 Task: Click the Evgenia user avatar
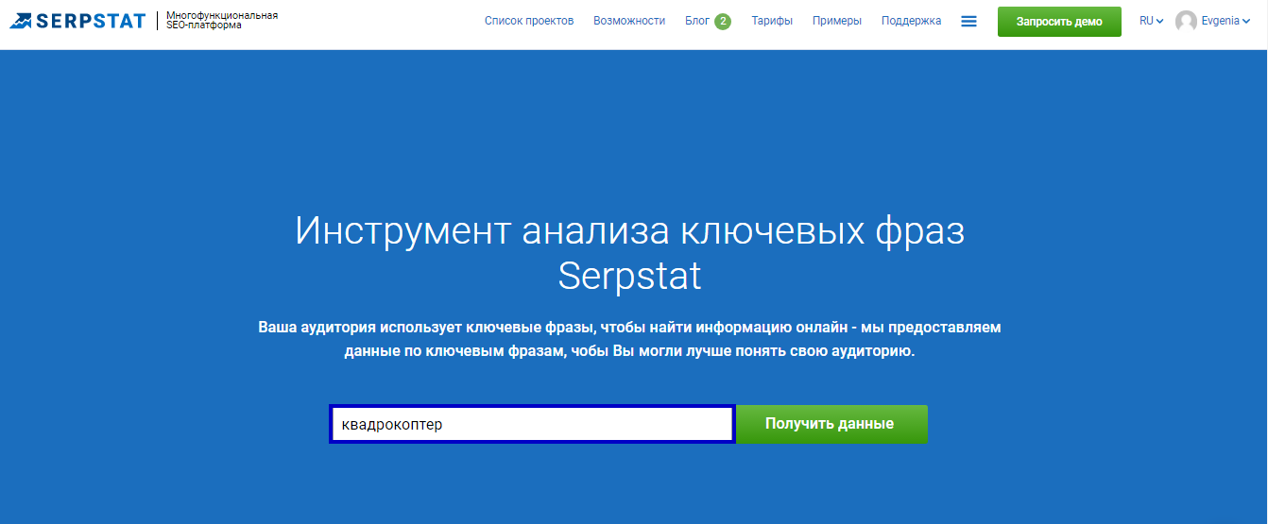pyautogui.click(x=1186, y=21)
